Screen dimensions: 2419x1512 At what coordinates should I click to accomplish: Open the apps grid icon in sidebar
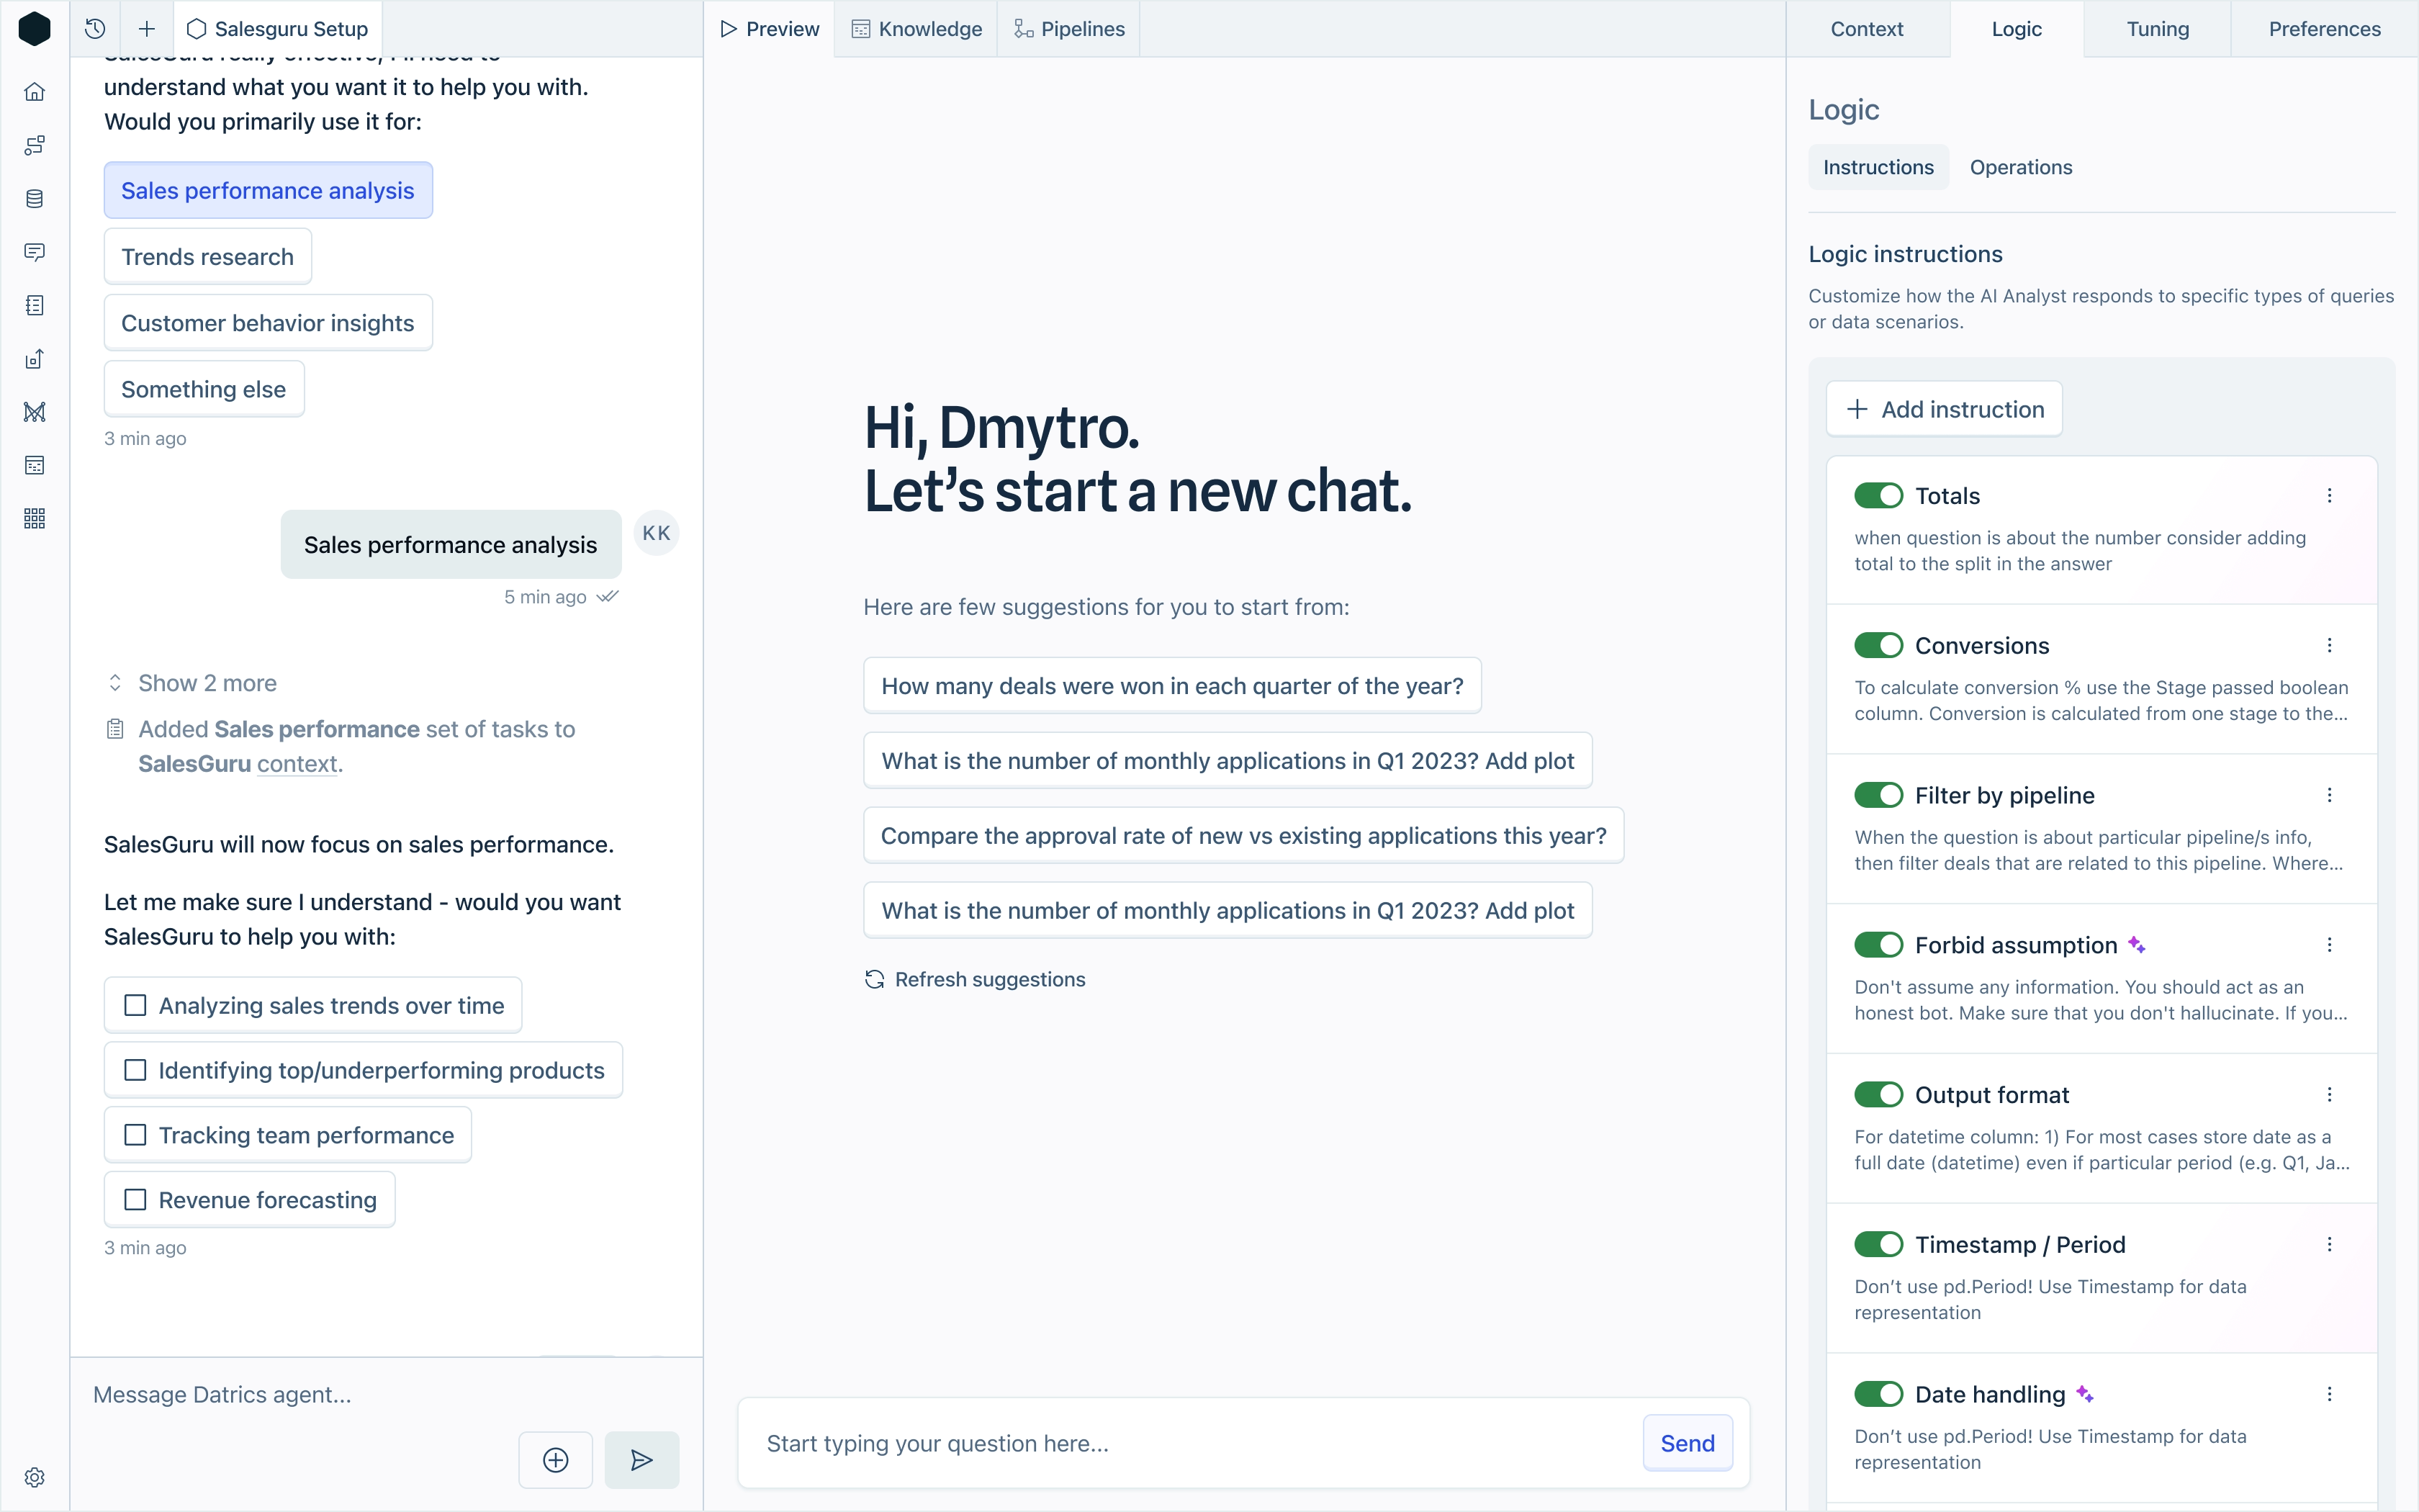35,518
